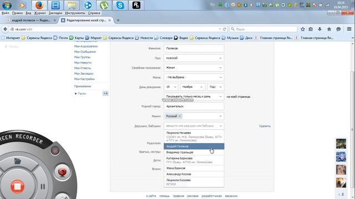Open the birthday year dropdown

[215, 87]
